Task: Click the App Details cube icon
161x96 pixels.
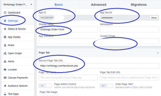Action: [x=5, y=37]
